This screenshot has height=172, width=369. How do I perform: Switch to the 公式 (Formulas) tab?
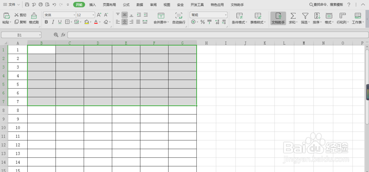(126, 5)
